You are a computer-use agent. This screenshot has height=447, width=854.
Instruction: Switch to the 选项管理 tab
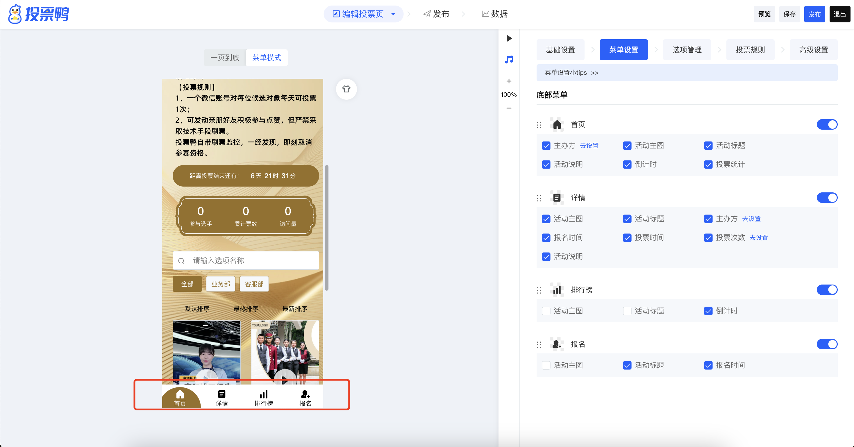(687, 50)
